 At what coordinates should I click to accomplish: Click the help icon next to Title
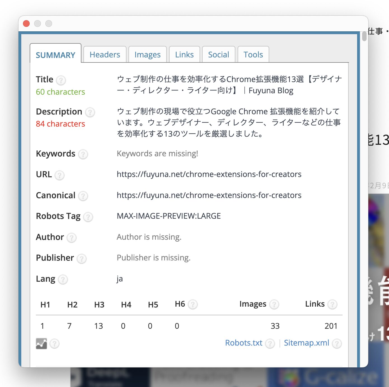coord(61,80)
